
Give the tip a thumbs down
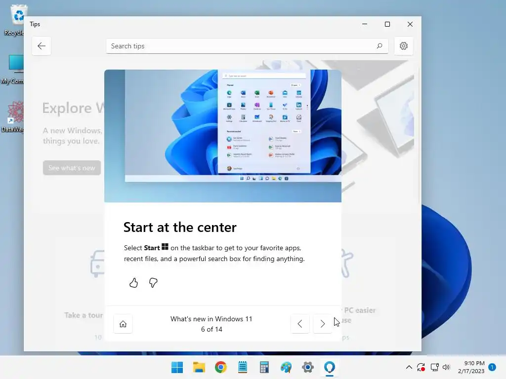[x=153, y=283]
